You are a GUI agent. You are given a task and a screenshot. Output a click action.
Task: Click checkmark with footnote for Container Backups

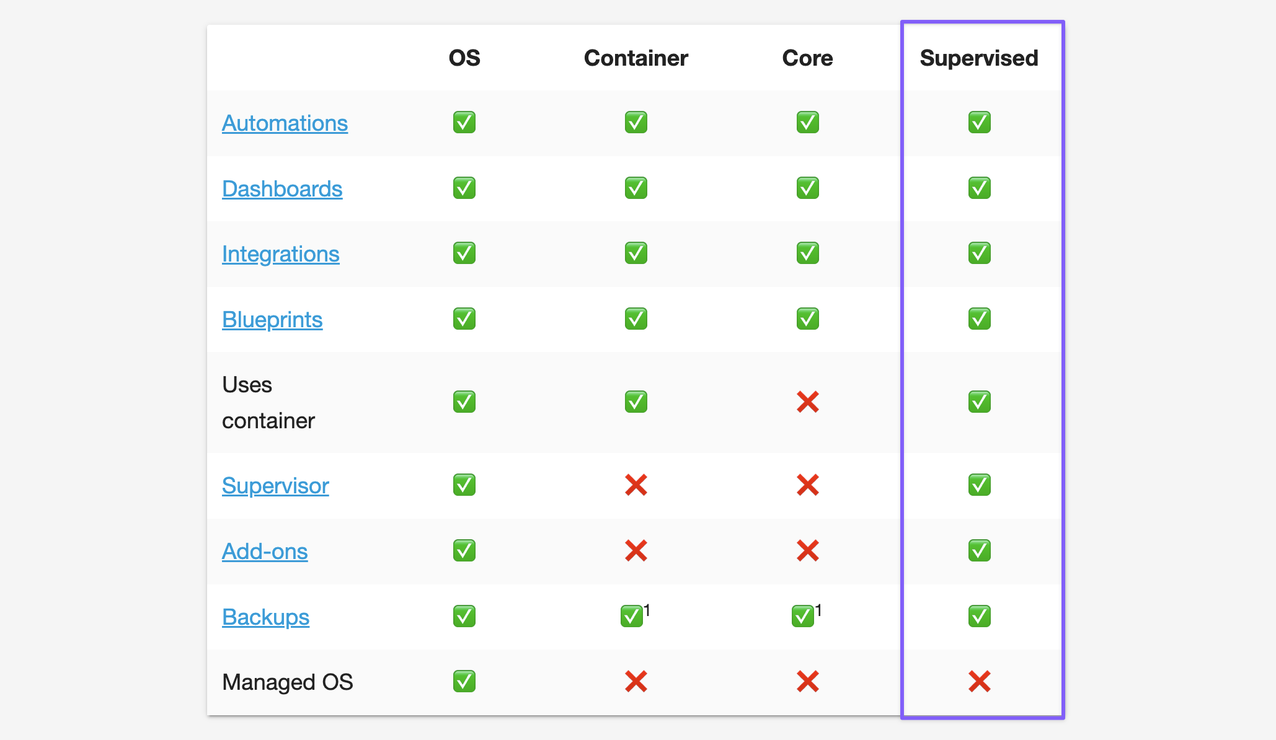coord(632,617)
